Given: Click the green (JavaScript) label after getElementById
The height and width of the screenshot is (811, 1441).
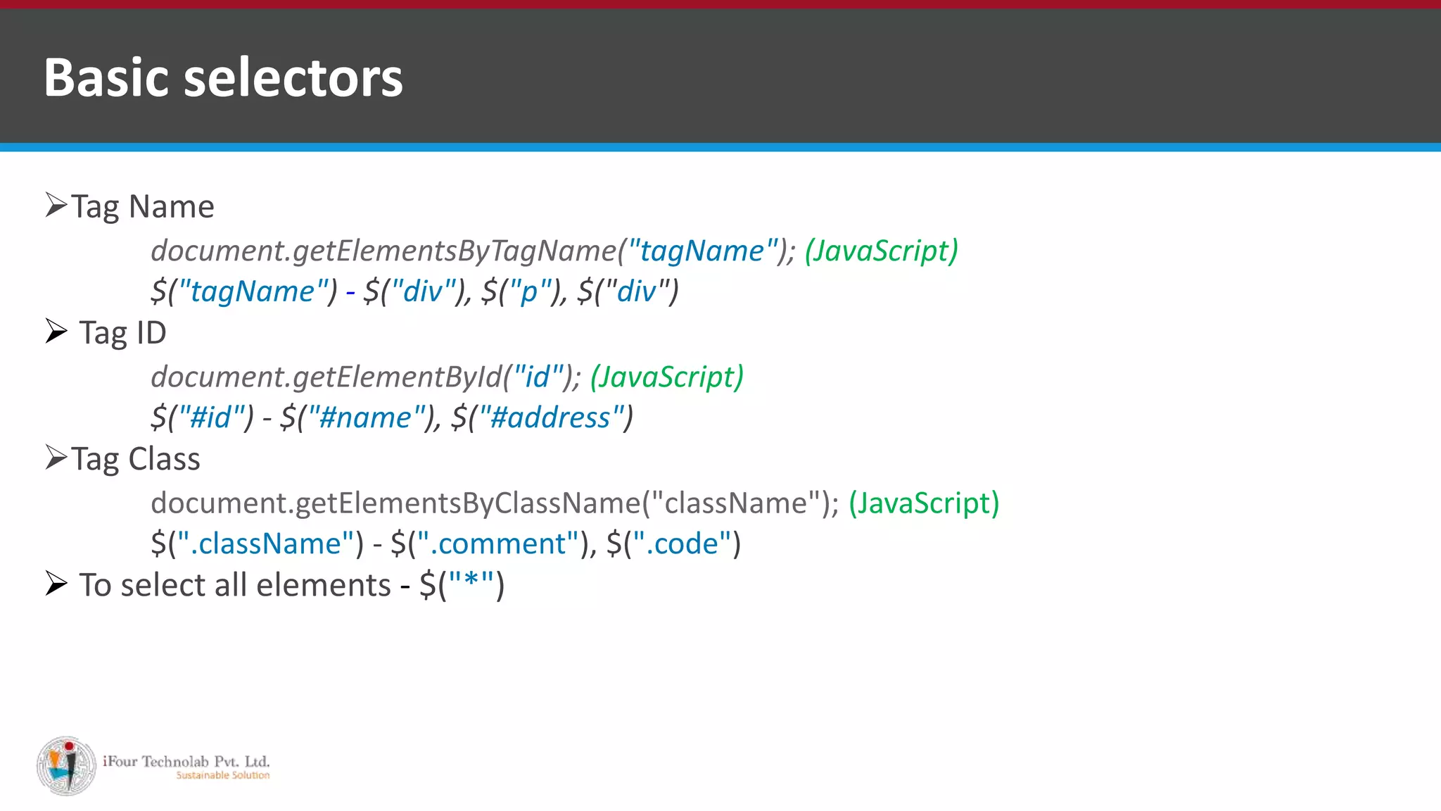Looking at the screenshot, I should pyautogui.click(x=667, y=377).
